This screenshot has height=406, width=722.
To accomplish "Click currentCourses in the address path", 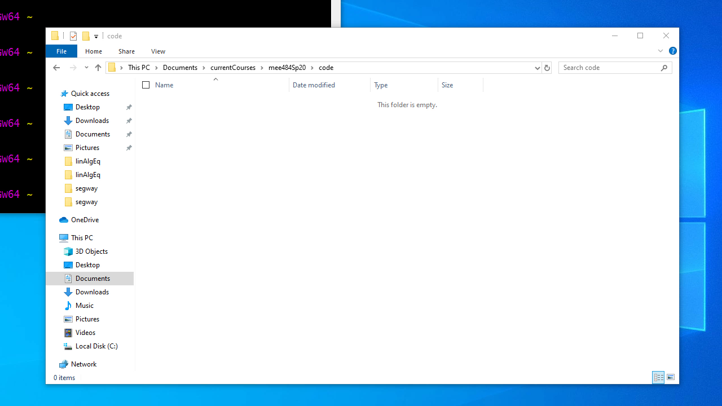I will (x=233, y=68).
